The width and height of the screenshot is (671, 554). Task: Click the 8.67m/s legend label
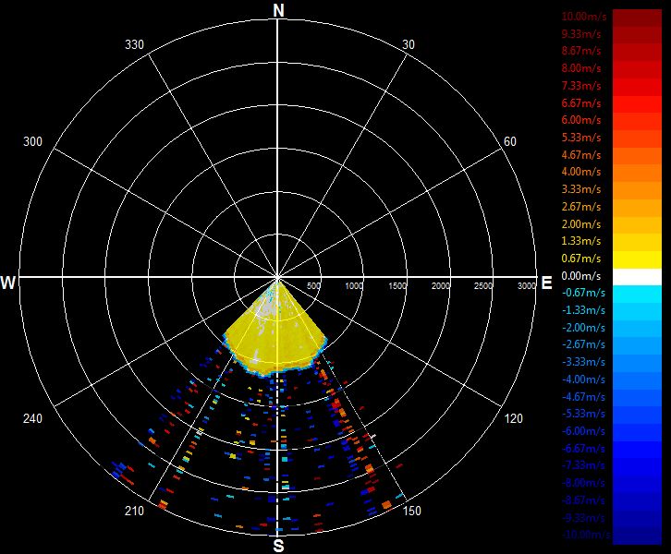[x=581, y=51]
